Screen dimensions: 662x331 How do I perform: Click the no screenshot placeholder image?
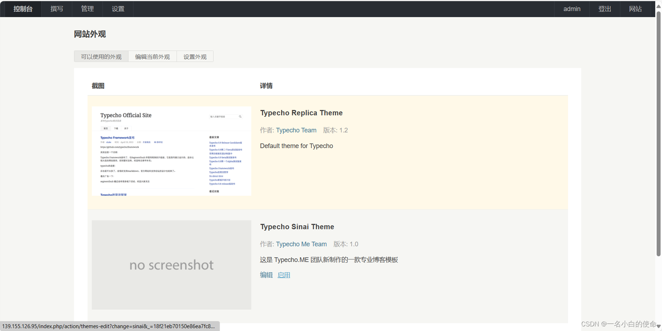(172, 265)
